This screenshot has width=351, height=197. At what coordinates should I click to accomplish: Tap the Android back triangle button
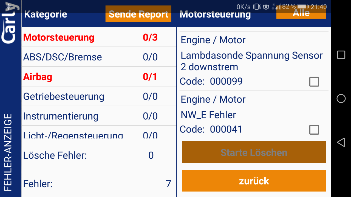point(341,142)
